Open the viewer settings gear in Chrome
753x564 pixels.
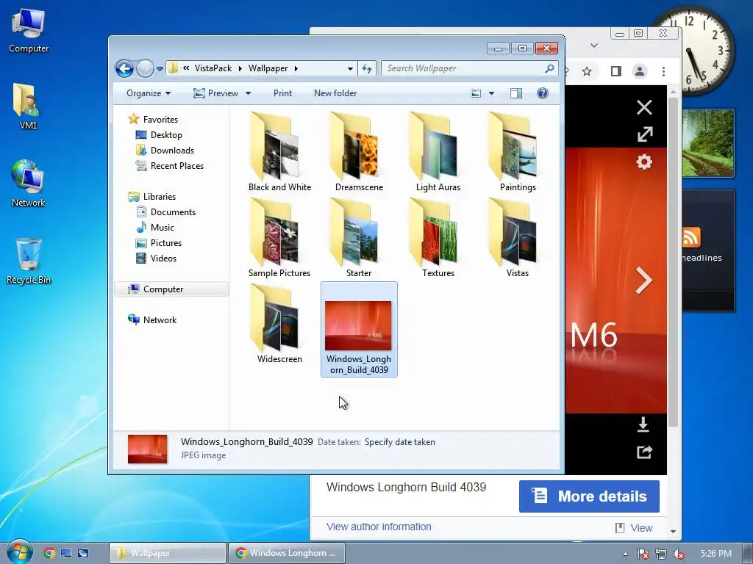(644, 162)
